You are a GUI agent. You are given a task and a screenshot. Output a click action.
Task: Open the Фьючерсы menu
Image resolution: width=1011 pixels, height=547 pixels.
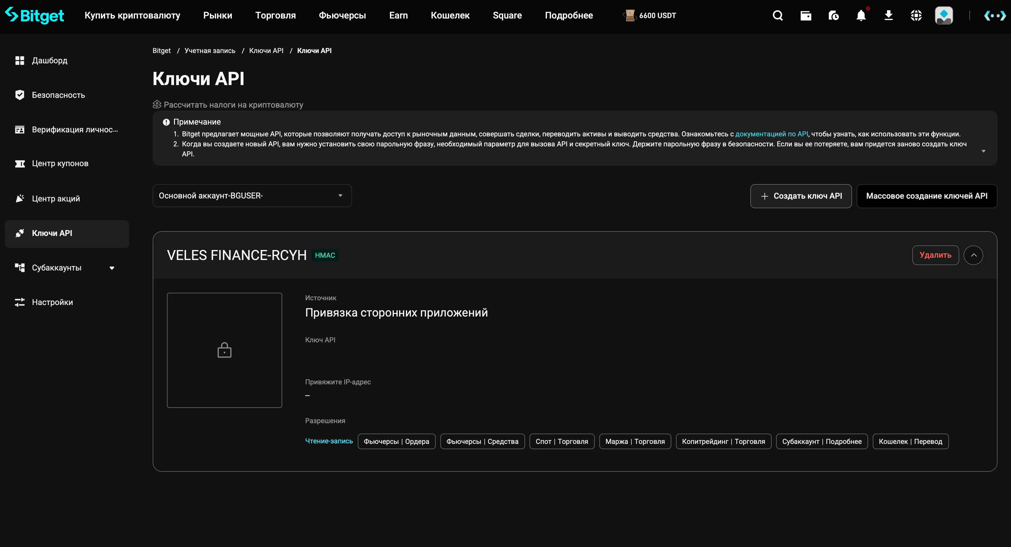point(342,15)
